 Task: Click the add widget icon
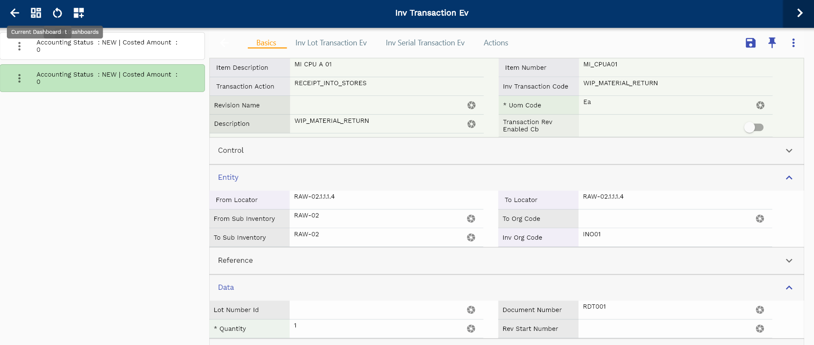pos(79,13)
